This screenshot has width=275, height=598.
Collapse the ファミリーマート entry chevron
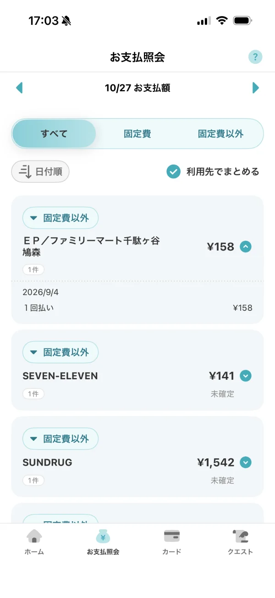click(246, 247)
